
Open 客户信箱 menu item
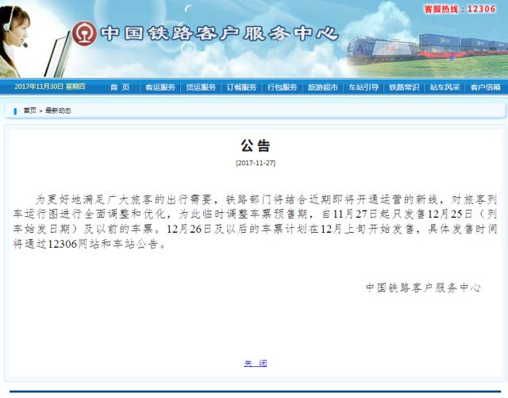485,87
